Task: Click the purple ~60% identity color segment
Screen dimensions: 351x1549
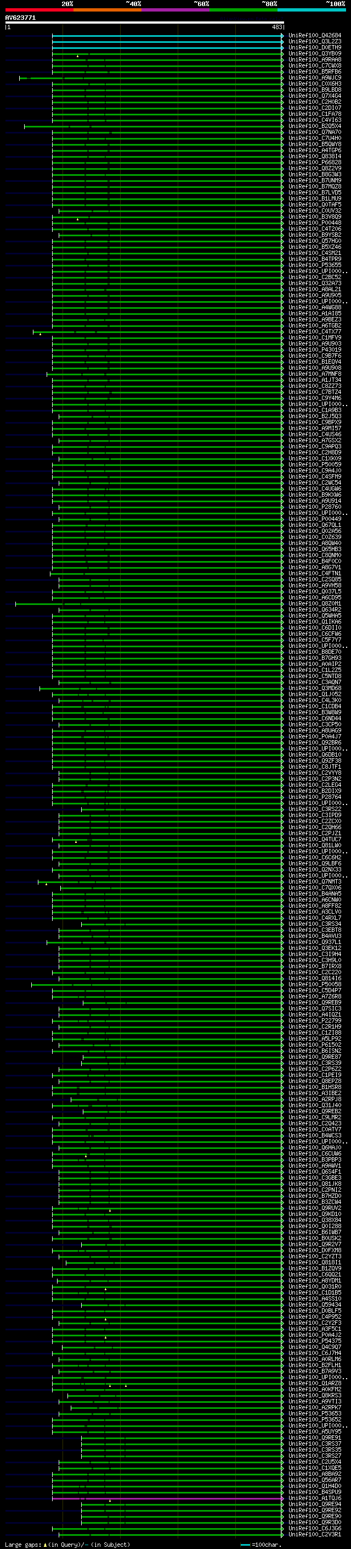Action: (x=175, y=10)
